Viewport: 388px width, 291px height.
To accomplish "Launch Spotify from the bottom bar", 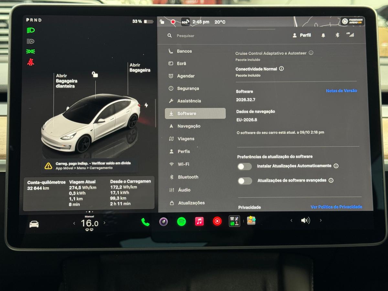I will tap(181, 221).
